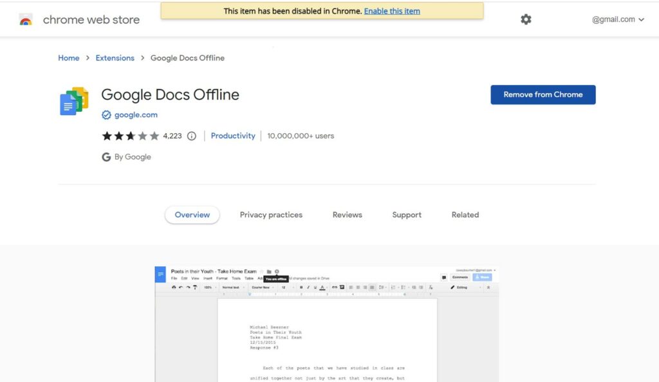Click the chrome web store title
The height and width of the screenshot is (382, 659).
pyautogui.click(x=91, y=20)
